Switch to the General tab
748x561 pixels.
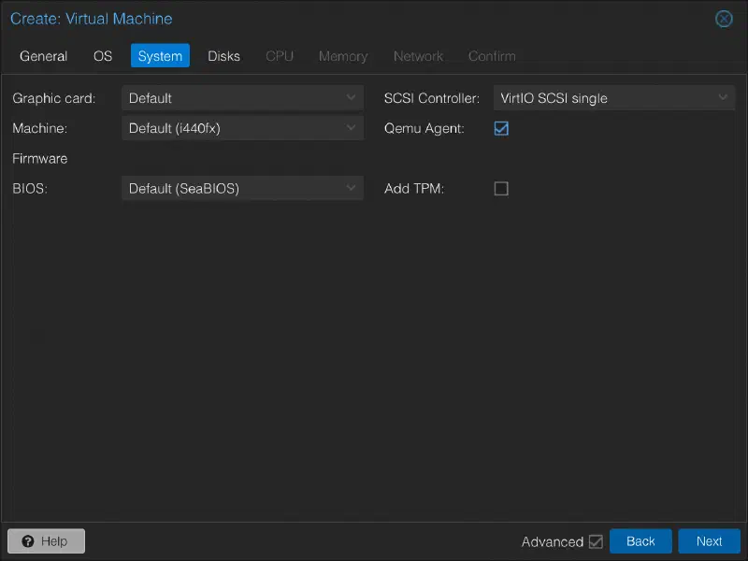[x=43, y=56]
